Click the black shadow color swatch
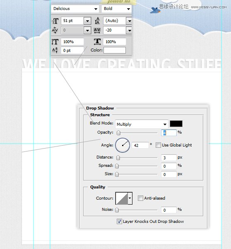Viewport: 231px width, 249px height. 176,124
